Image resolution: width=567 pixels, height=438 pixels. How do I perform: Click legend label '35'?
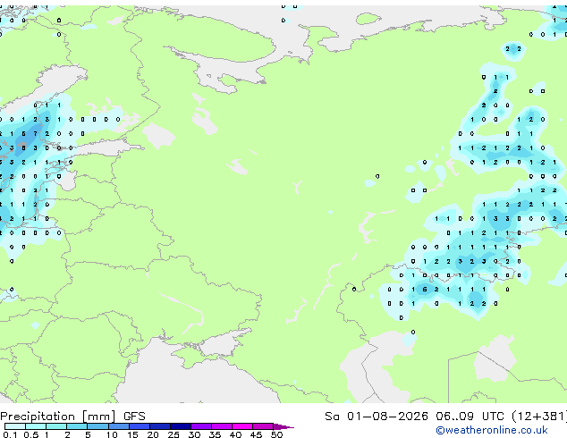[x=215, y=434]
